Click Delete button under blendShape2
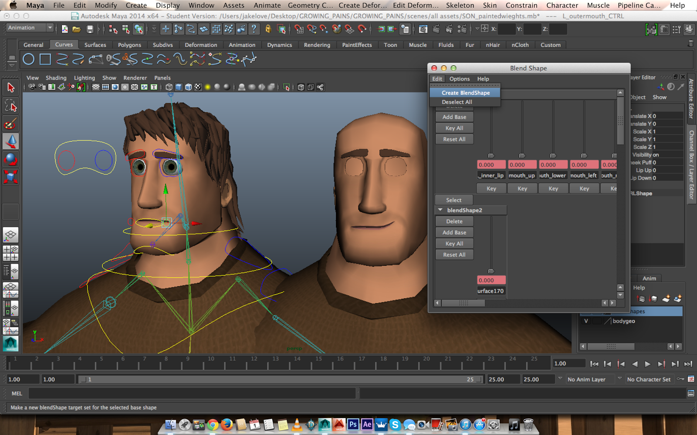The width and height of the screenshot is (697, 435). 454,221
